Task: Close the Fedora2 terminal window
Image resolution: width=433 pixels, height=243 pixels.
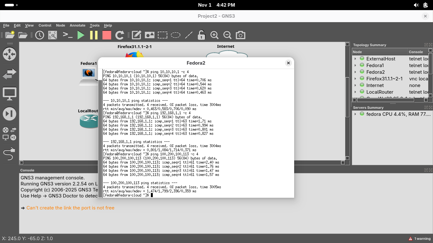Action: [x=288, y=63]
